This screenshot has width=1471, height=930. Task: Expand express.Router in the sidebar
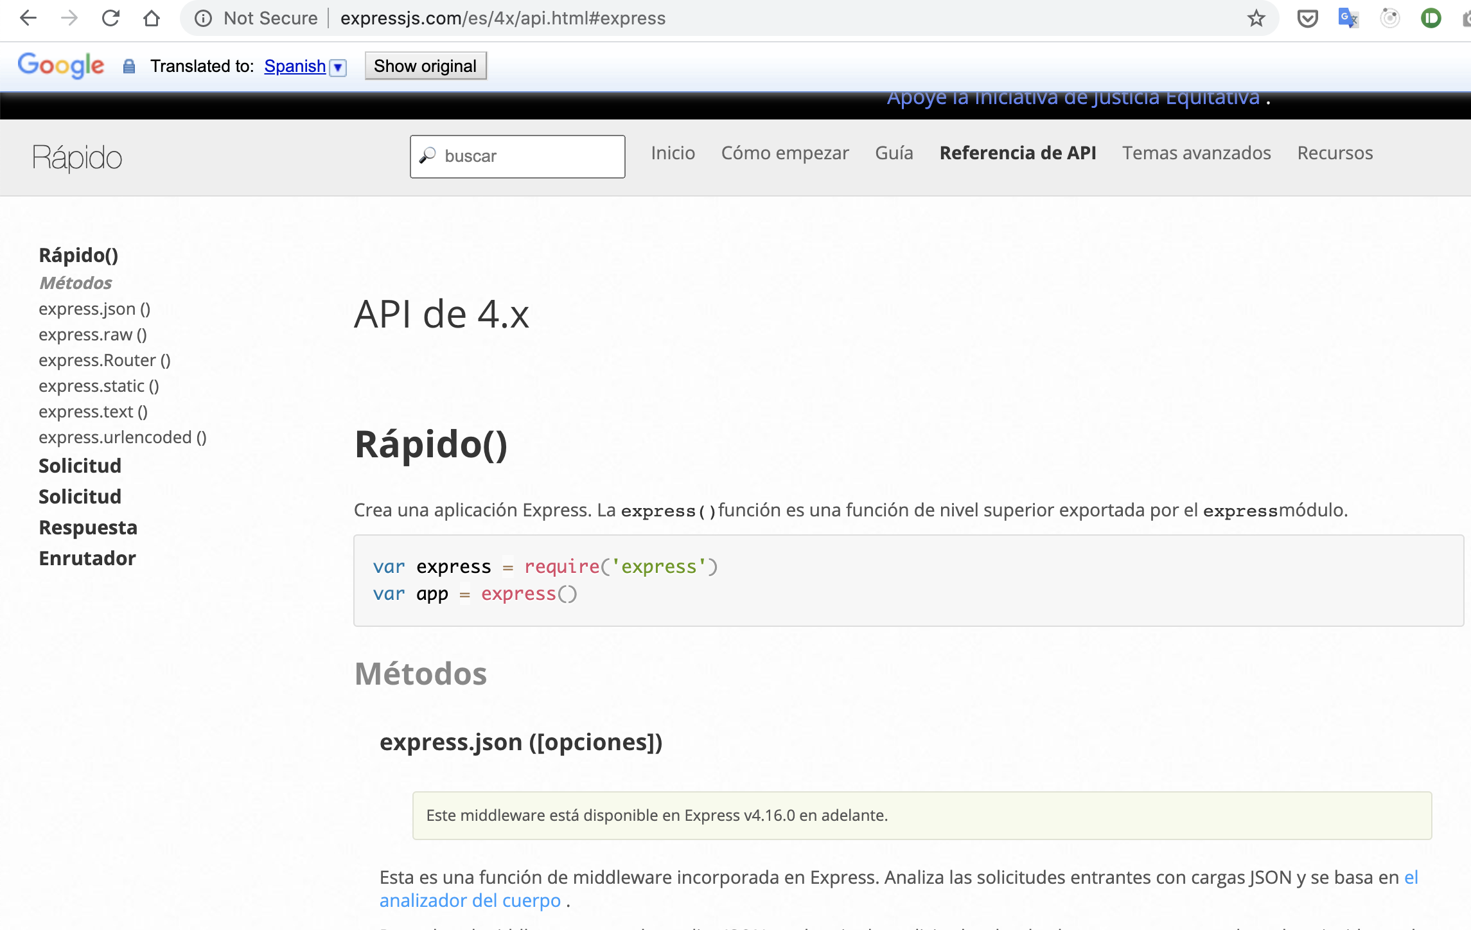(104, 360)
